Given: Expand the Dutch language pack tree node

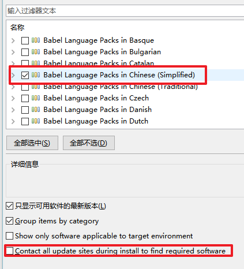Looking at the screenshot, I should click(x=13, y=121).
